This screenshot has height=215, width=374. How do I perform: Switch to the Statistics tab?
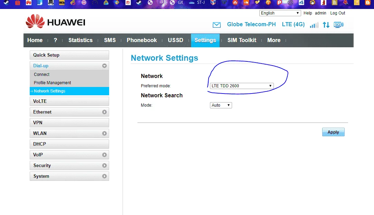pos(80,40)
